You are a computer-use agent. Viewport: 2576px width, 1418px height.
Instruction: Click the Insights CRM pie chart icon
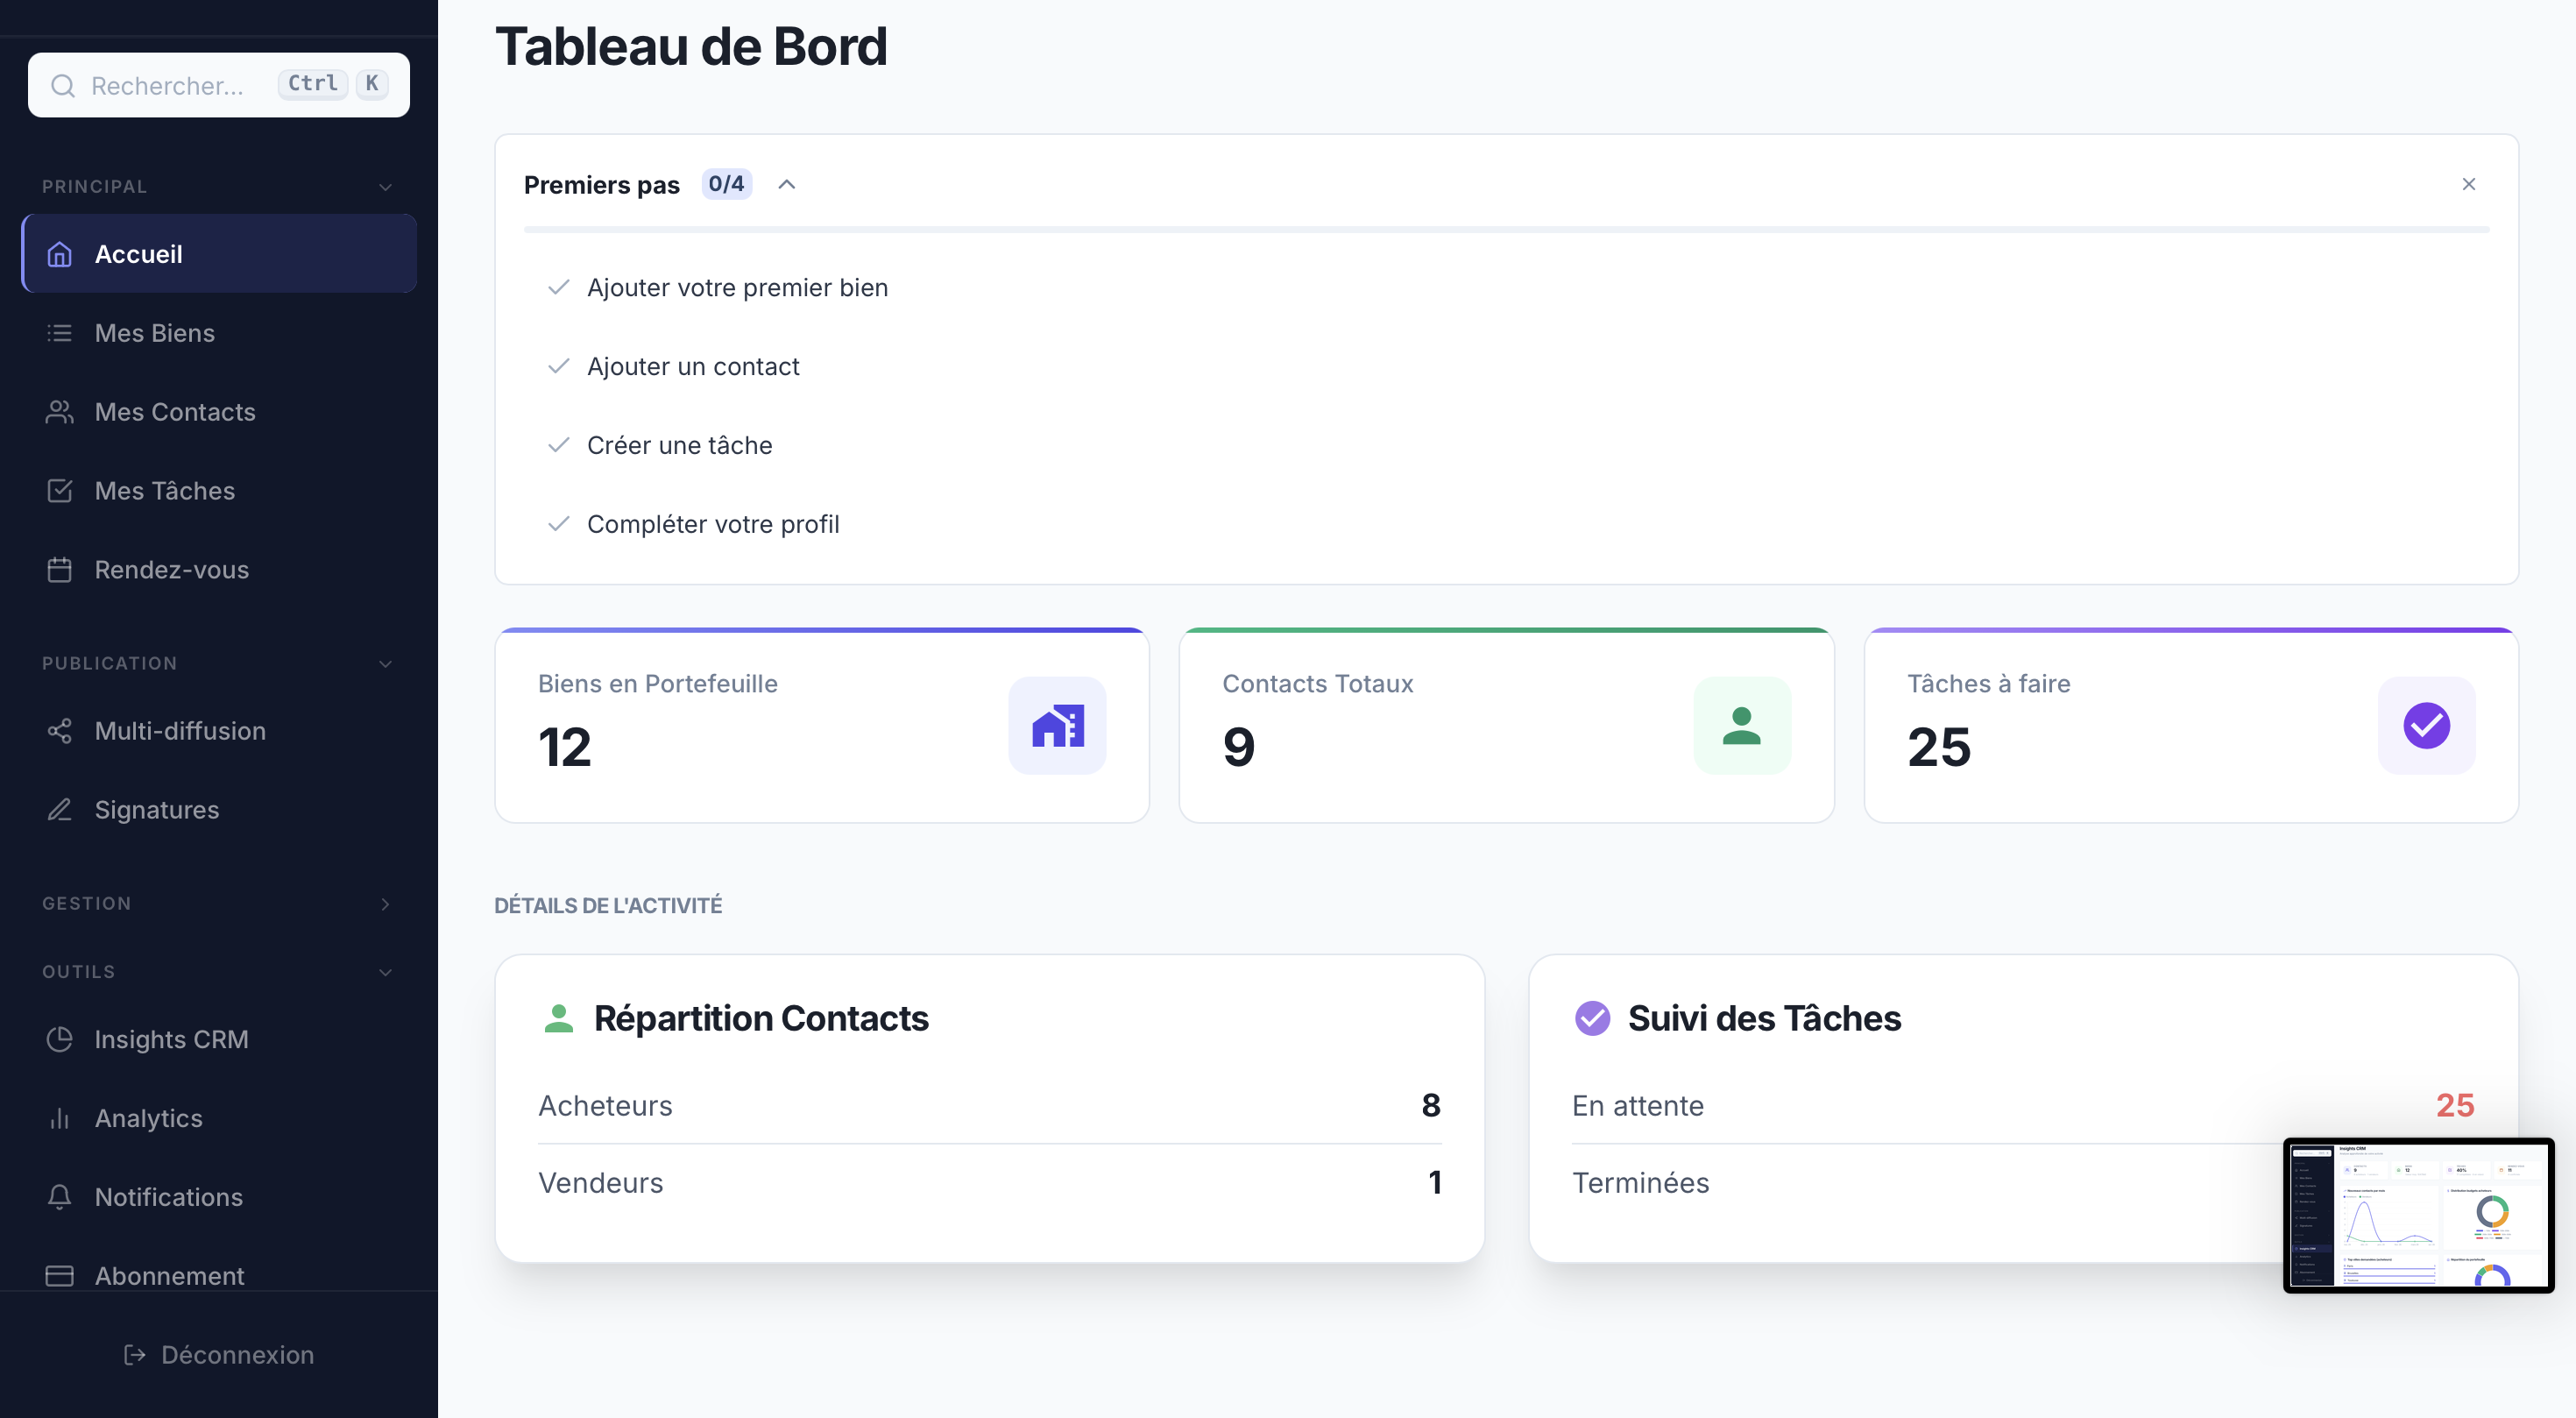click(59, 1040)
